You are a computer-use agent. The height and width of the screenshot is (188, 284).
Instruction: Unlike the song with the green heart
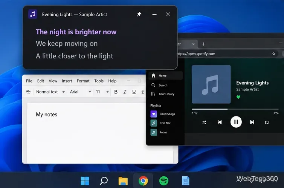tap(238, 97)
